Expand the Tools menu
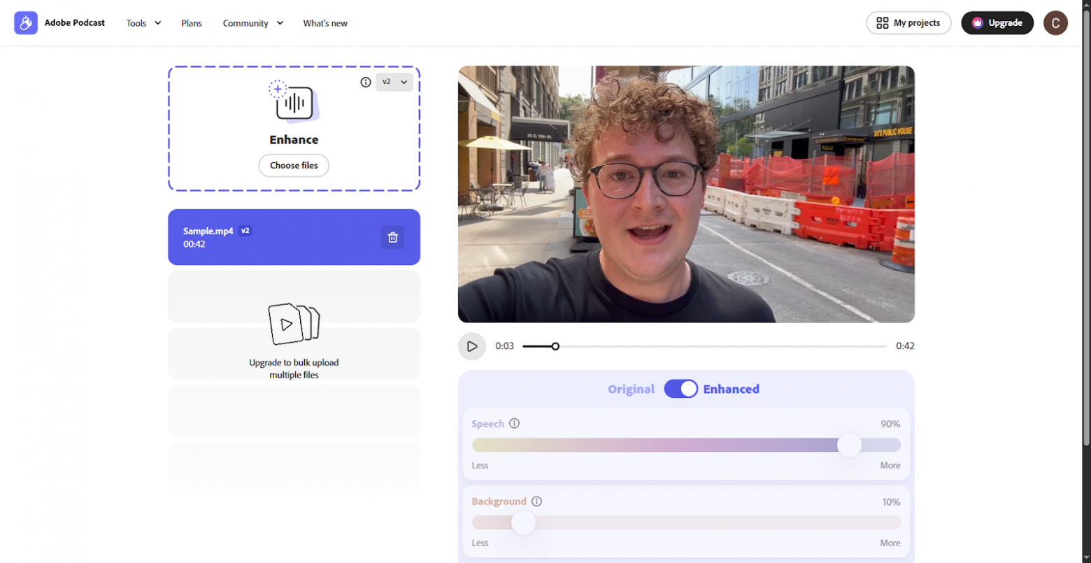 pyautogui.click(x=143, y=23)
